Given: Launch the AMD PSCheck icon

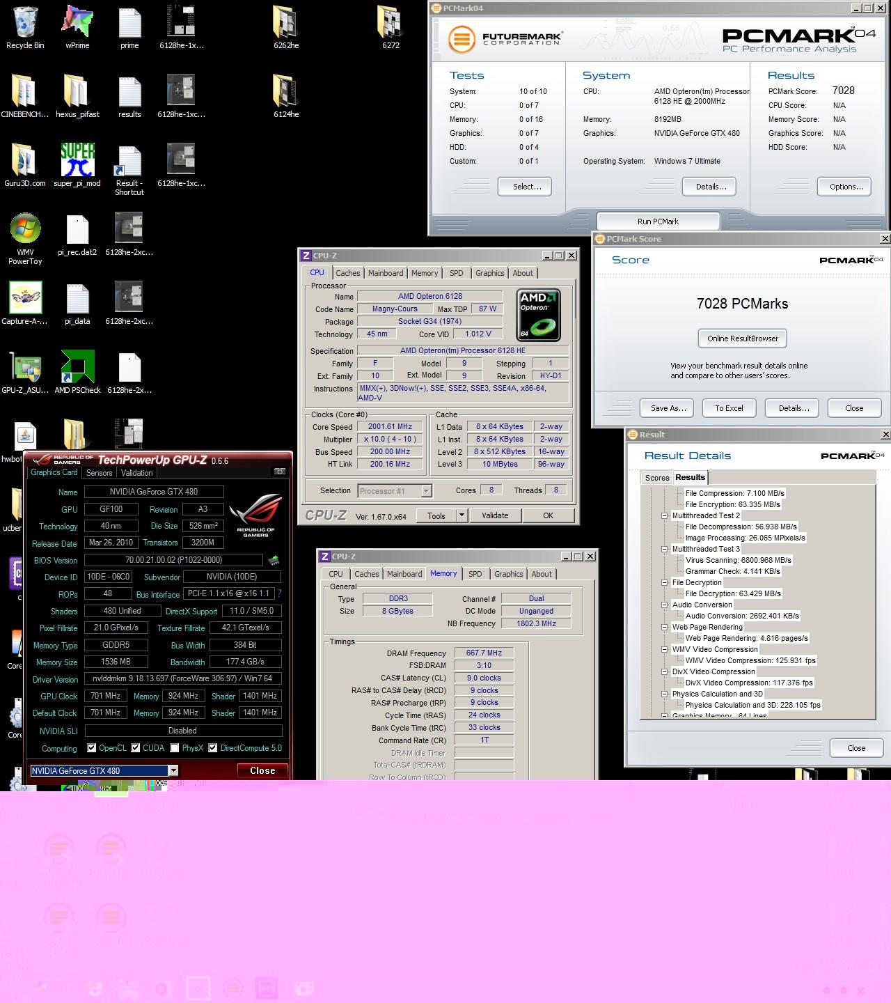Looking at the screenshot, I should (x=77, y=372).
